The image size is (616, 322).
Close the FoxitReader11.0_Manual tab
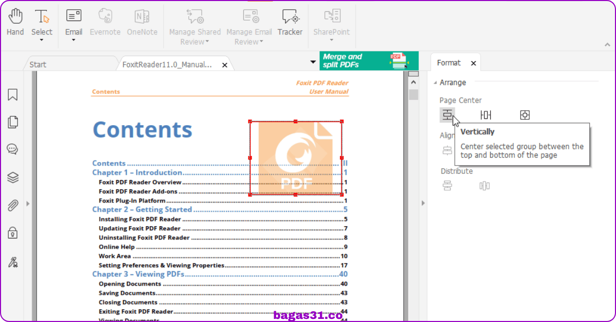[225, 65]
